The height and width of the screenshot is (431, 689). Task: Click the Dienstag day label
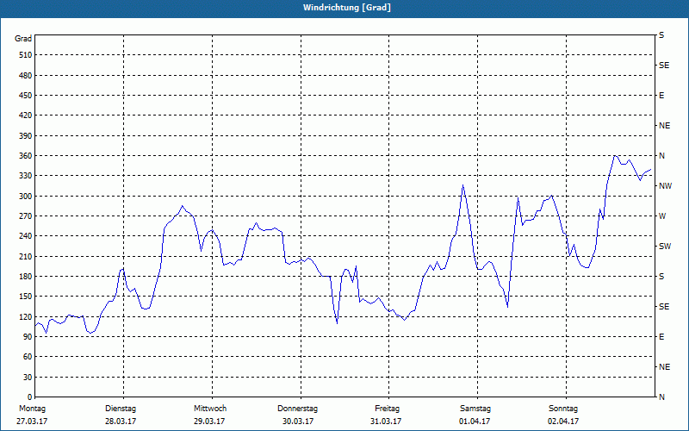coord(121,409)
